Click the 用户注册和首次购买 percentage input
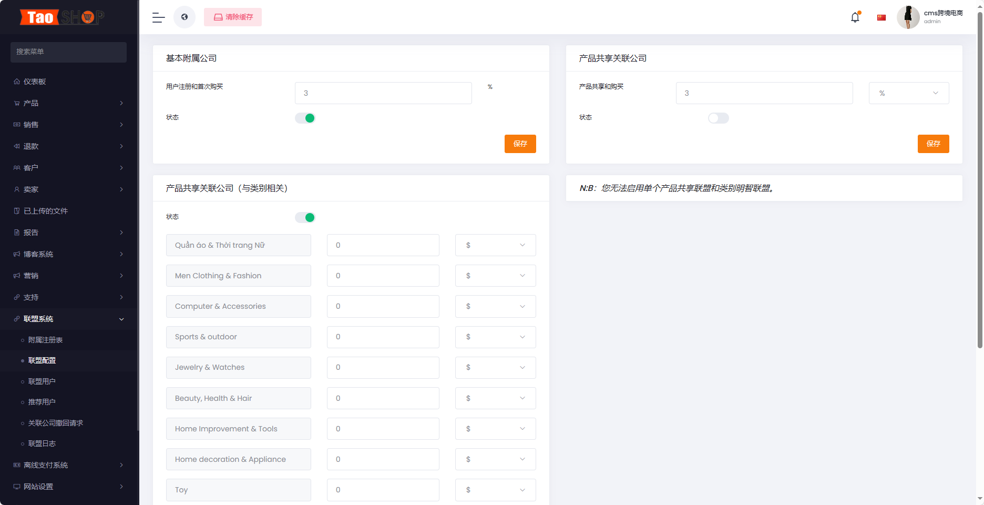 pos(383,93)
